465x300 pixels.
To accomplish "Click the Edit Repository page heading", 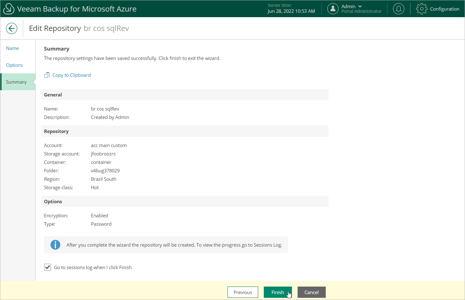I will click(55, 28).
